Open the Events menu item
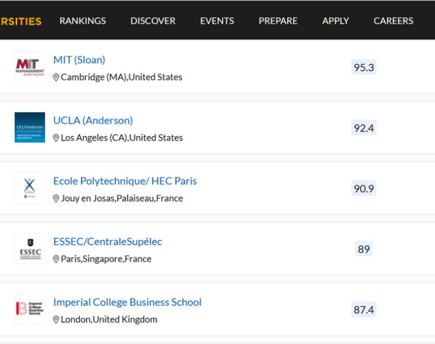 click(217, 21)
